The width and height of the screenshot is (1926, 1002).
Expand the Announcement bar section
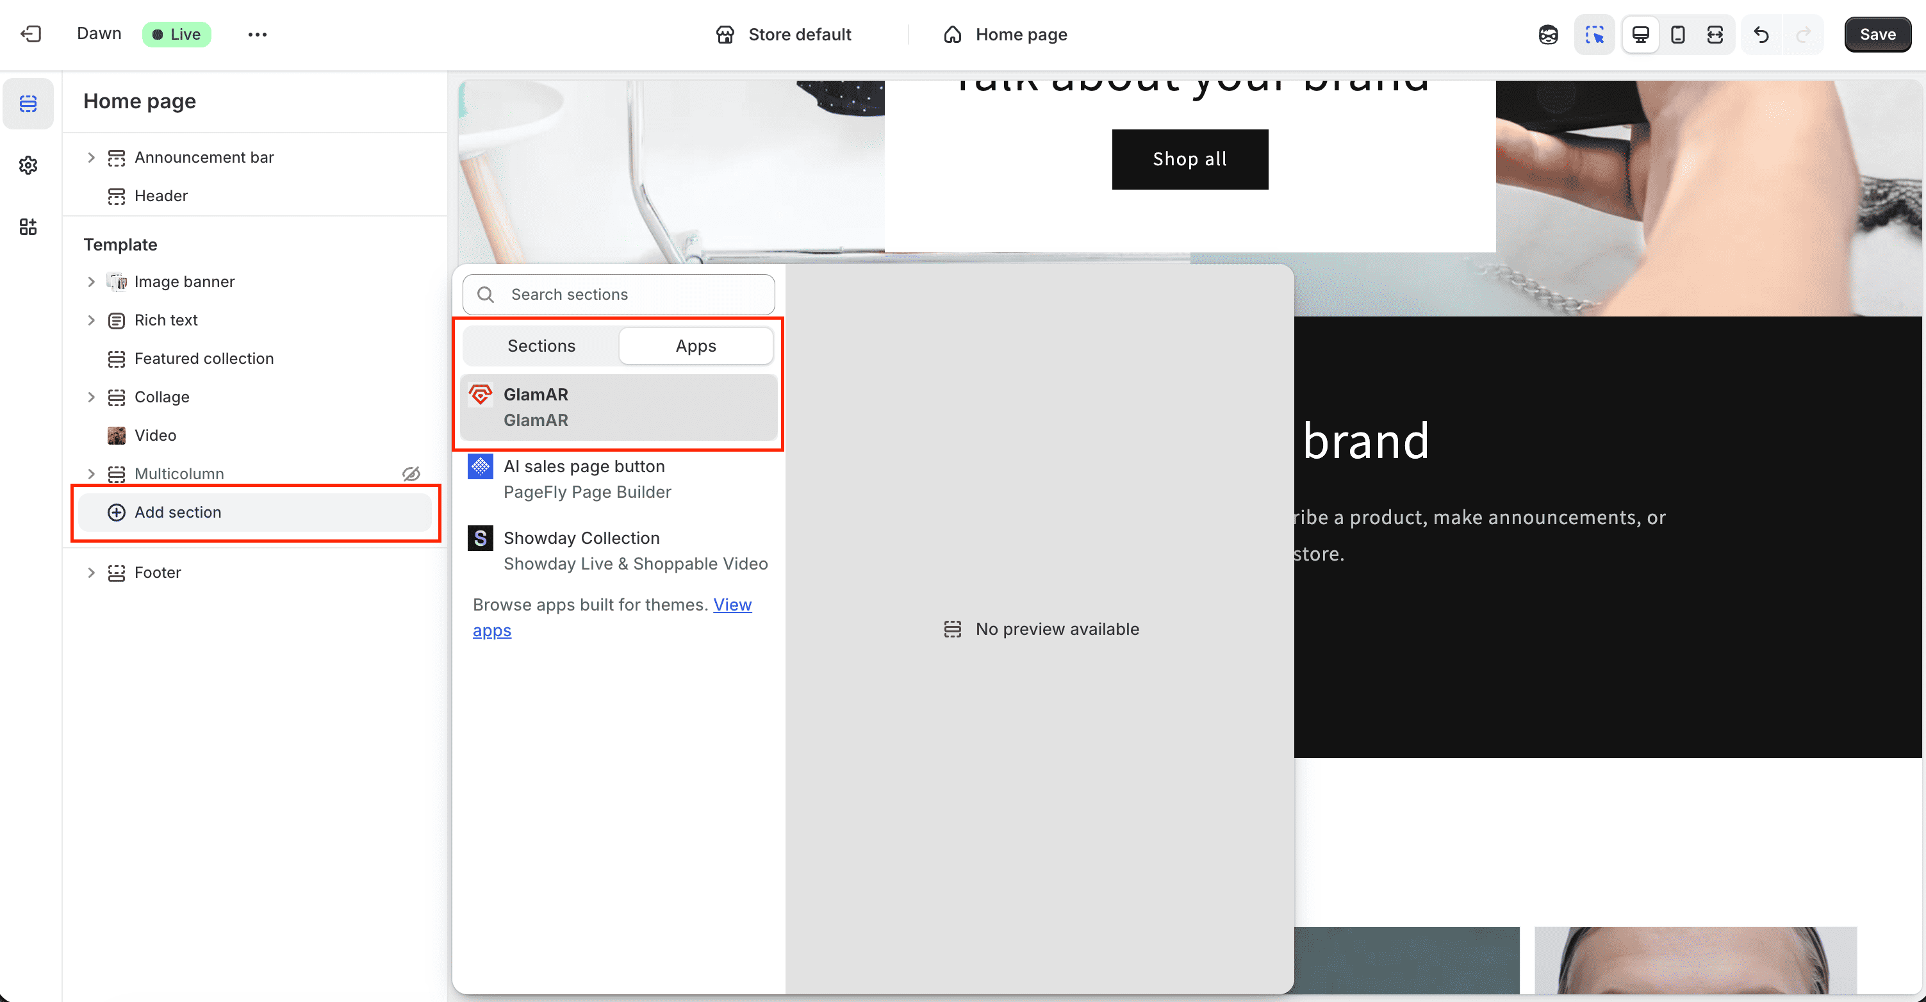click(91, 157)
